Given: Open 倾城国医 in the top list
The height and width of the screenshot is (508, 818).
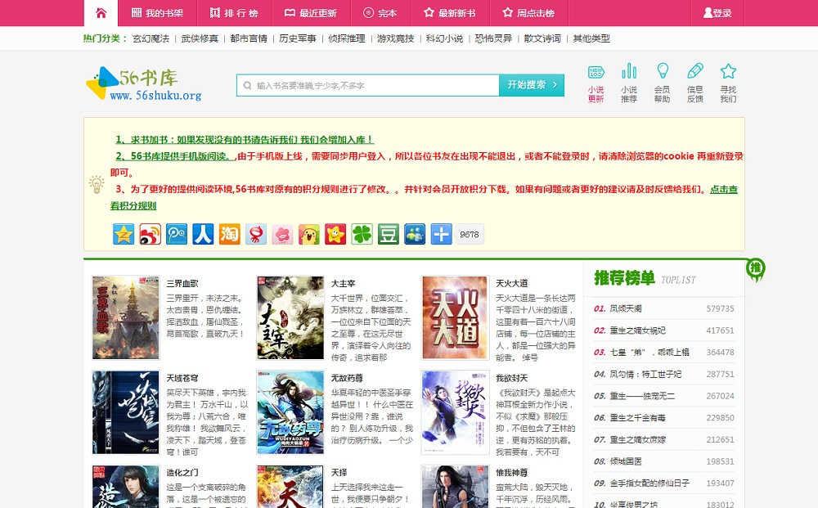Looking at the screenshot, I should point(626,461).
